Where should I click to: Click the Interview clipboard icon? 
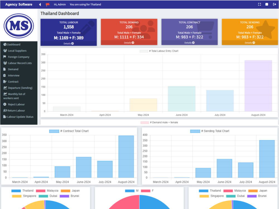(4, 76)
